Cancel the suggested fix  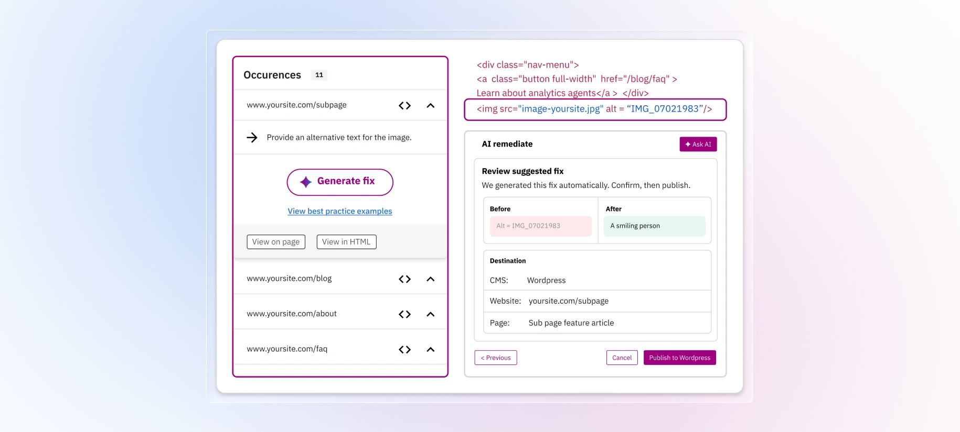[x=622, y=358]
